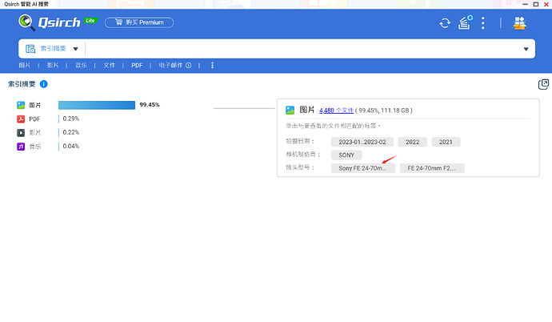Click the 图片 category icon in list
This screenshot has width=552, height=322.
point(21,105)
